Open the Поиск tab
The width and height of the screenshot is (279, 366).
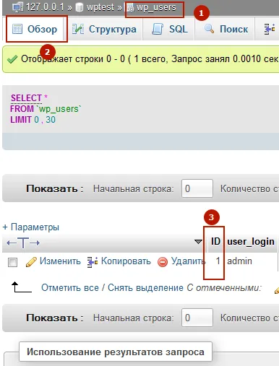click(226, 29)
